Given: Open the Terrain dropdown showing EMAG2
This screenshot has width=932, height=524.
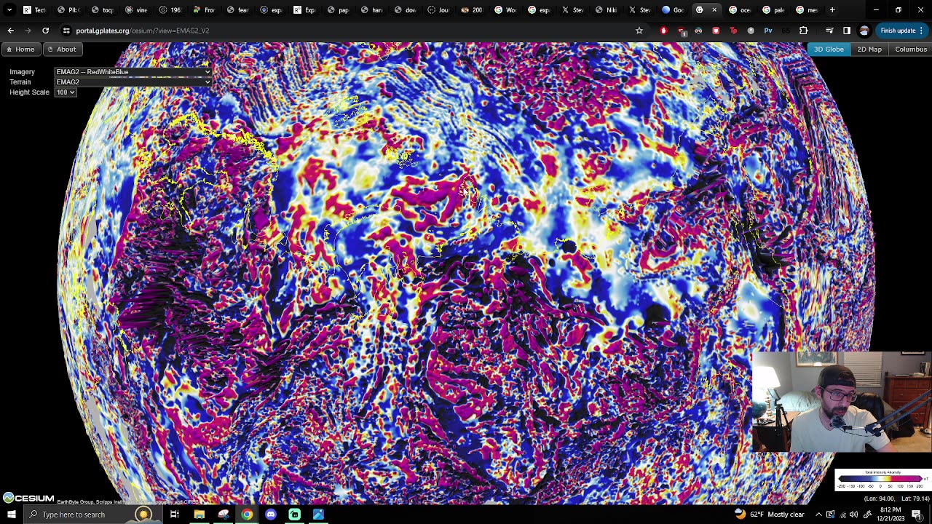Looking at the screenshot, I should [133, 82].
